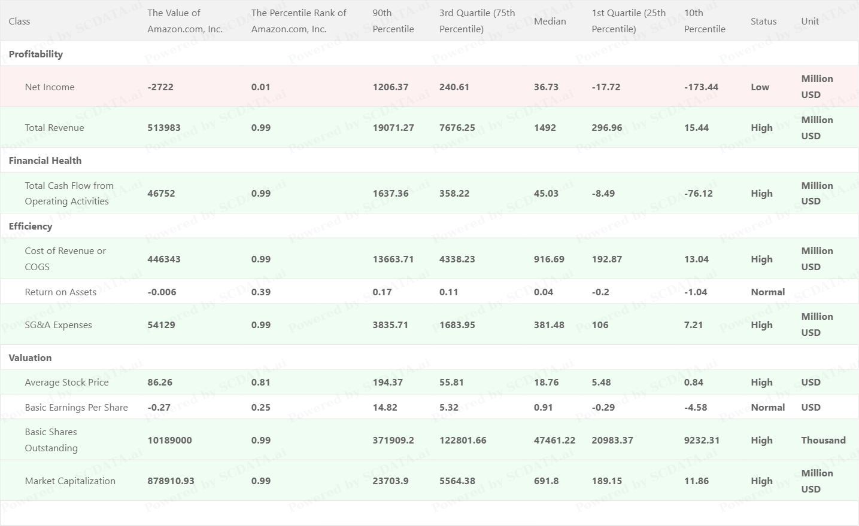
Task: Click the Status column header
Action: point(763,21)
